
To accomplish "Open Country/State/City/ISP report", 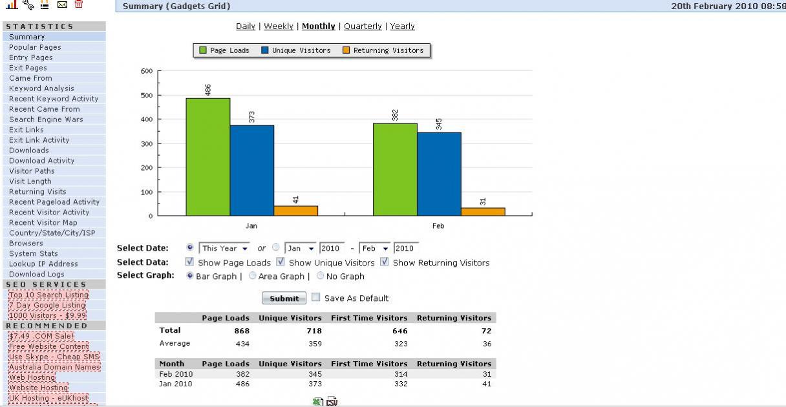I will (54, 233).
